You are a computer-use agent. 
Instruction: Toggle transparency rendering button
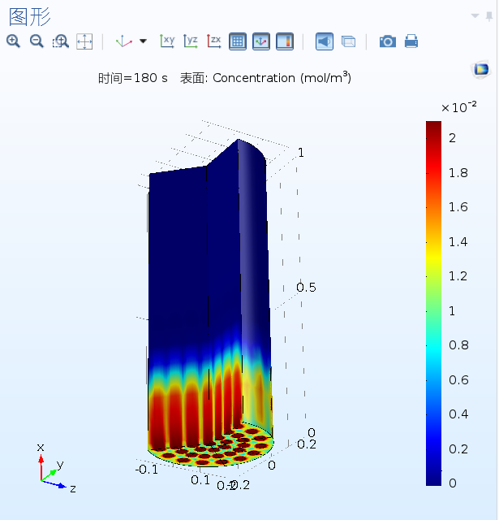tap(348, 41)
